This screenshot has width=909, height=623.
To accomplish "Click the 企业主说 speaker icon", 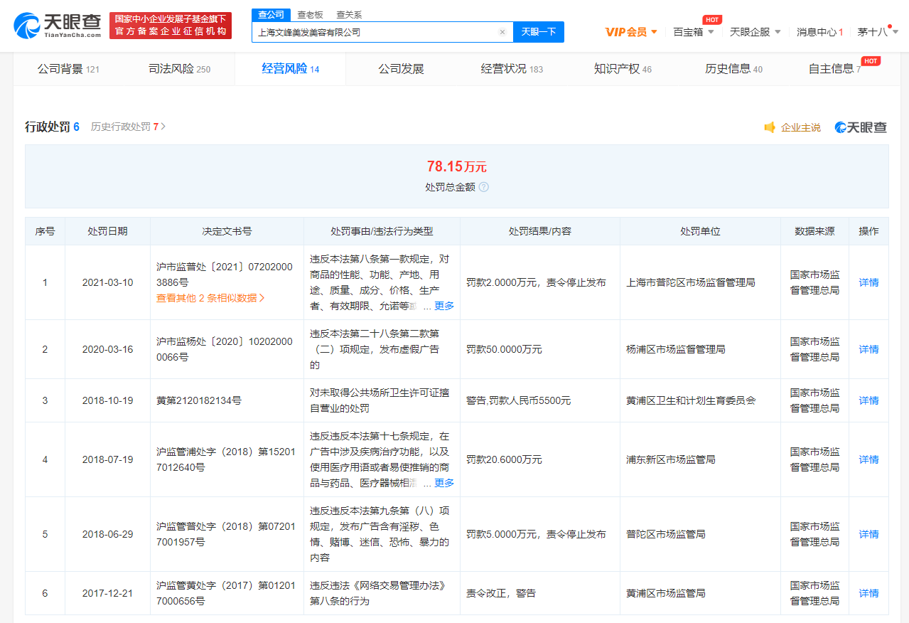I will [770, 127].
